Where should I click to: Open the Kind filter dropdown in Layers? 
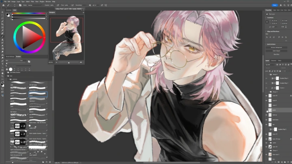tap(270, 64)
